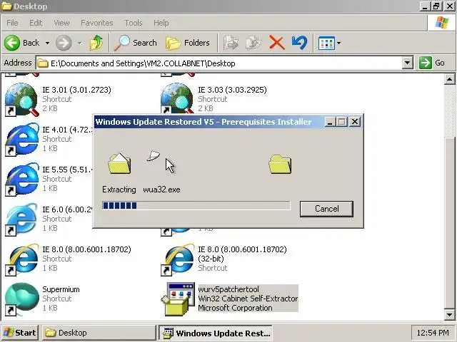This screenshot has width=457, height=342.
Task: Close the Prerequisites Installer dialog
Action: [x=355, y=122]
